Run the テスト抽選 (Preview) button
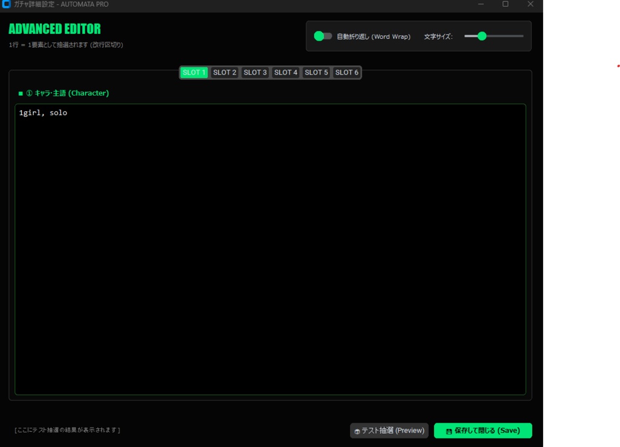 (389, 431)
